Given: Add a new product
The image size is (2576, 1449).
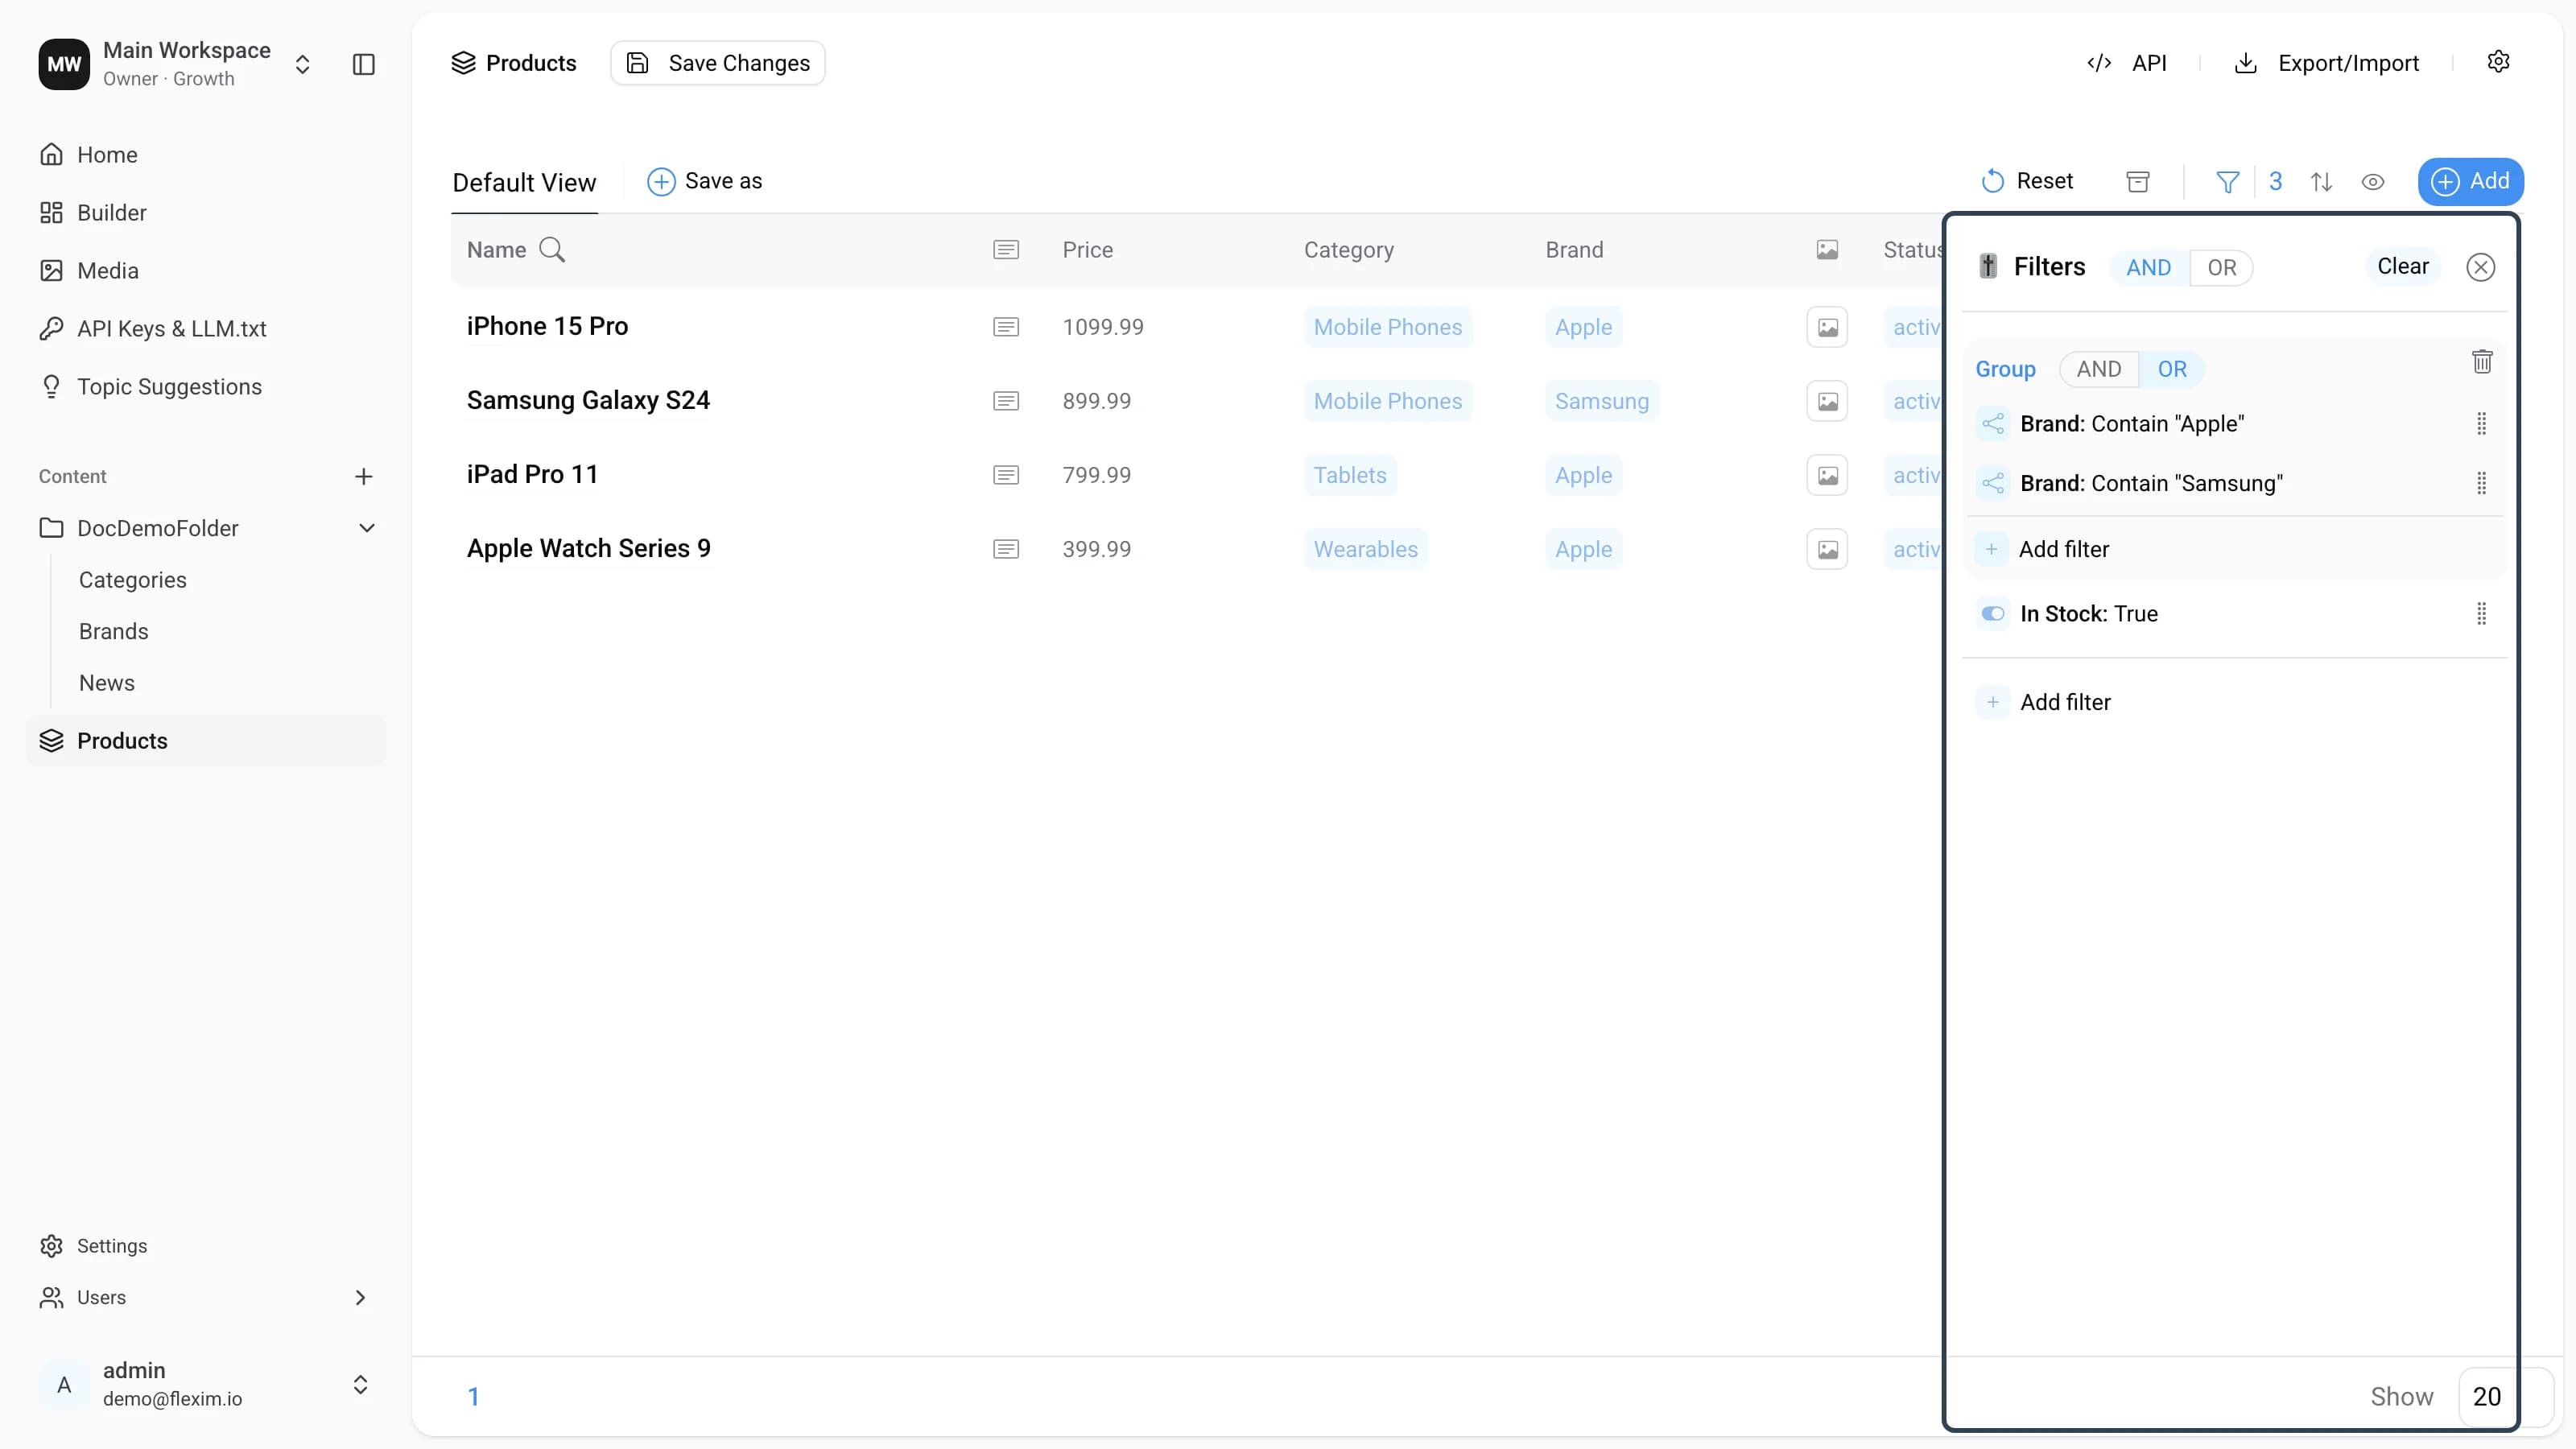Looking at the screenshot, I should pyautogui.click(x=2470, y=181).
